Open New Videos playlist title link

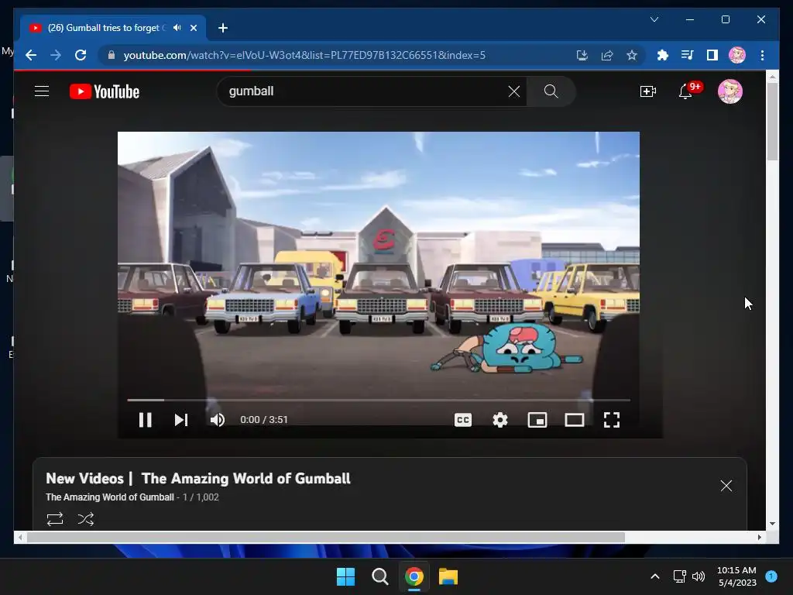[198, 478]
